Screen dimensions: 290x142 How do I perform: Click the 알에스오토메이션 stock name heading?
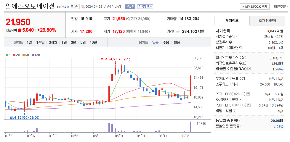(x=30, y=6)
